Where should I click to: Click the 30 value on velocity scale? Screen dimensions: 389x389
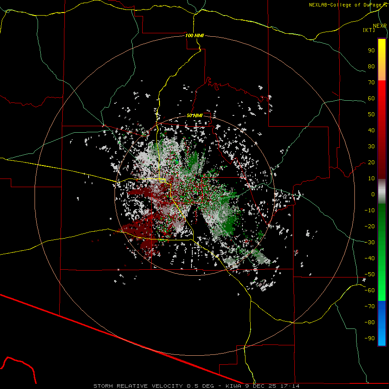coord(371,147)
